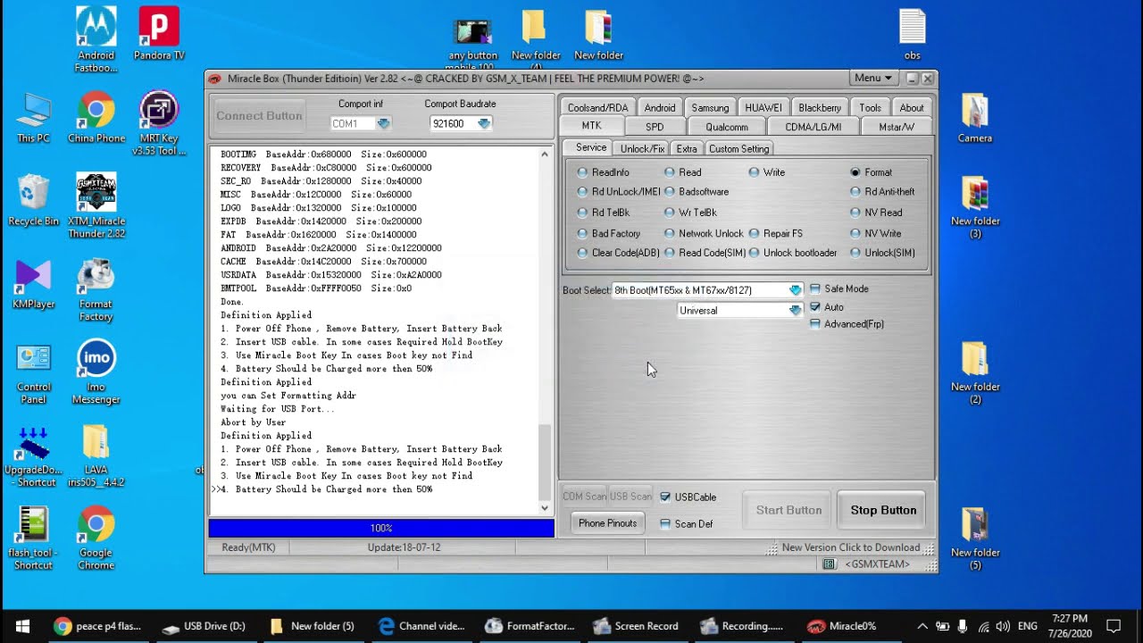Open Control Panel desktop icon
The width and height of the screenshot is (1143, 643).
(x=33, y=372)
